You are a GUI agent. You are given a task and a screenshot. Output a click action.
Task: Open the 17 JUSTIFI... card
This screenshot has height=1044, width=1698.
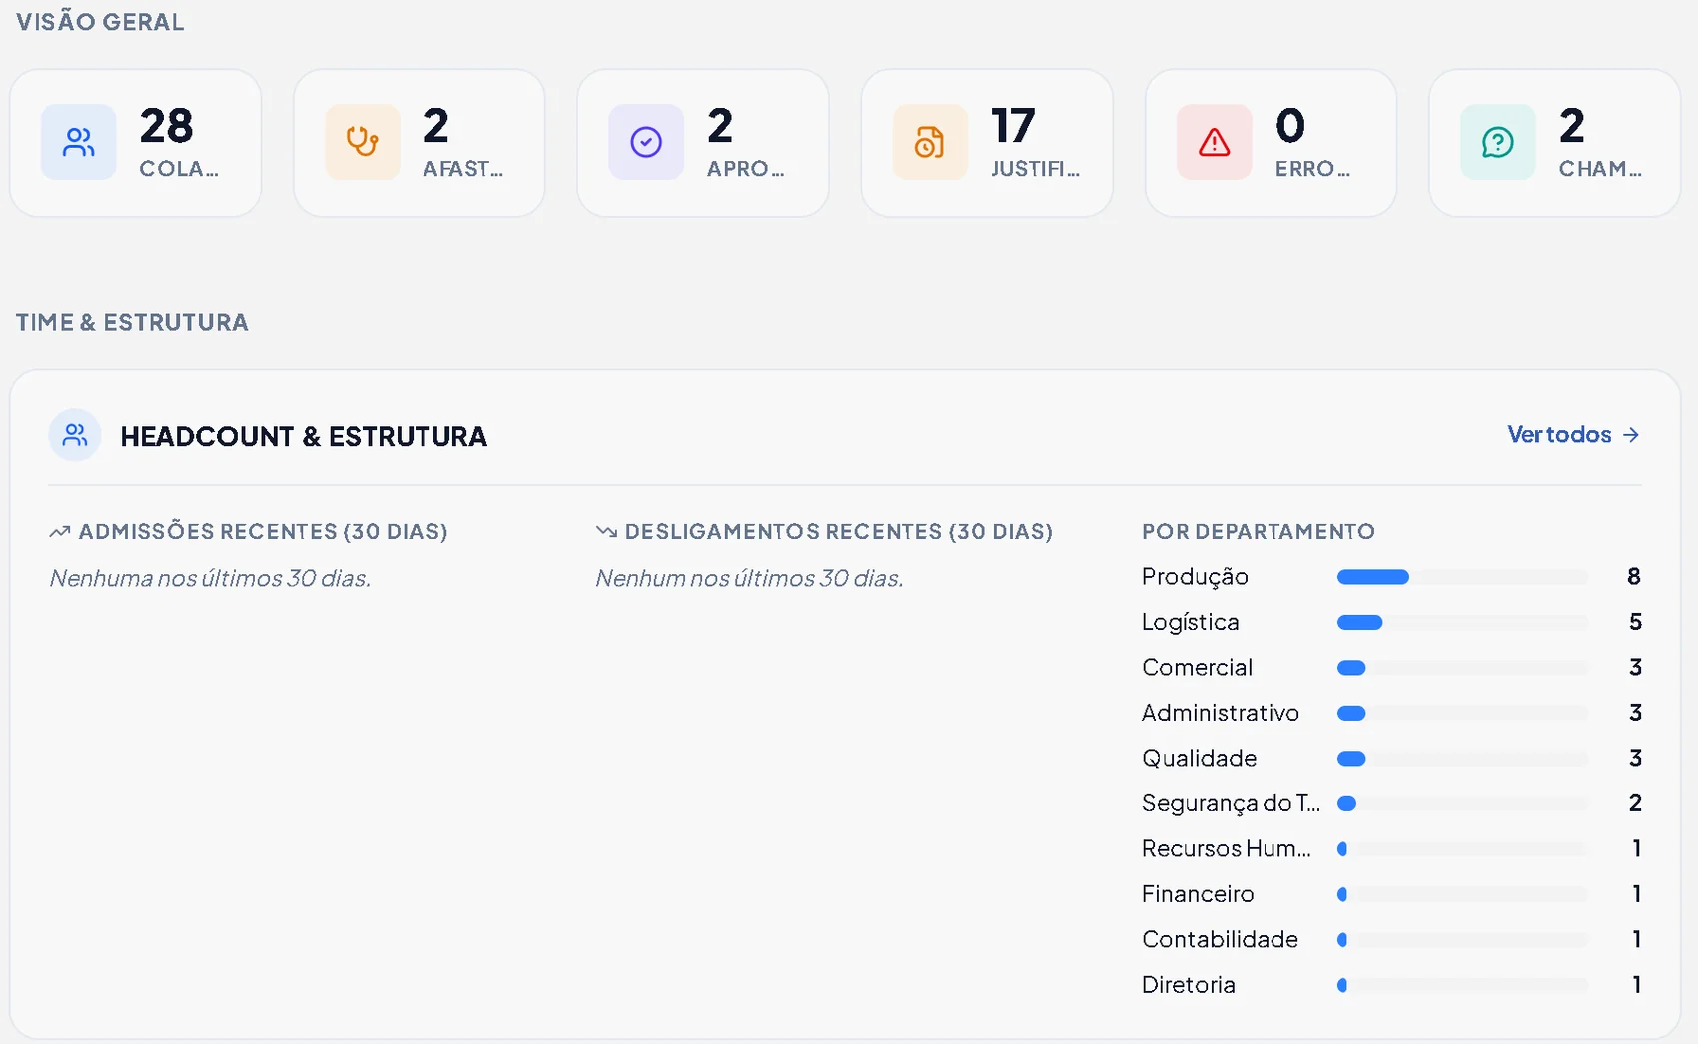point(987,143)
